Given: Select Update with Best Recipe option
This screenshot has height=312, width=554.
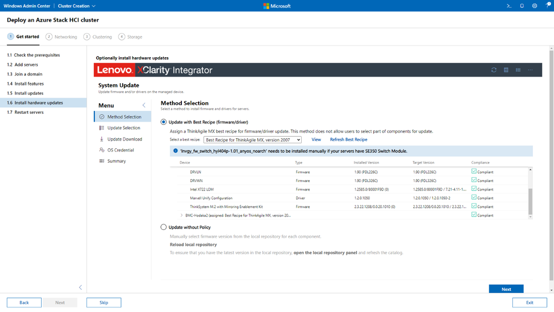Looking at the screenshot, I should coord(163,122).
